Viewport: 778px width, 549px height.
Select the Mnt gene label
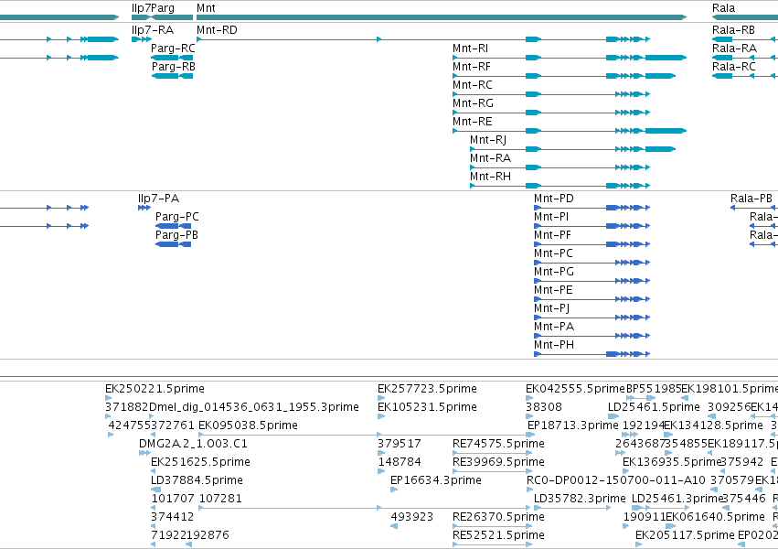point(206,8)
